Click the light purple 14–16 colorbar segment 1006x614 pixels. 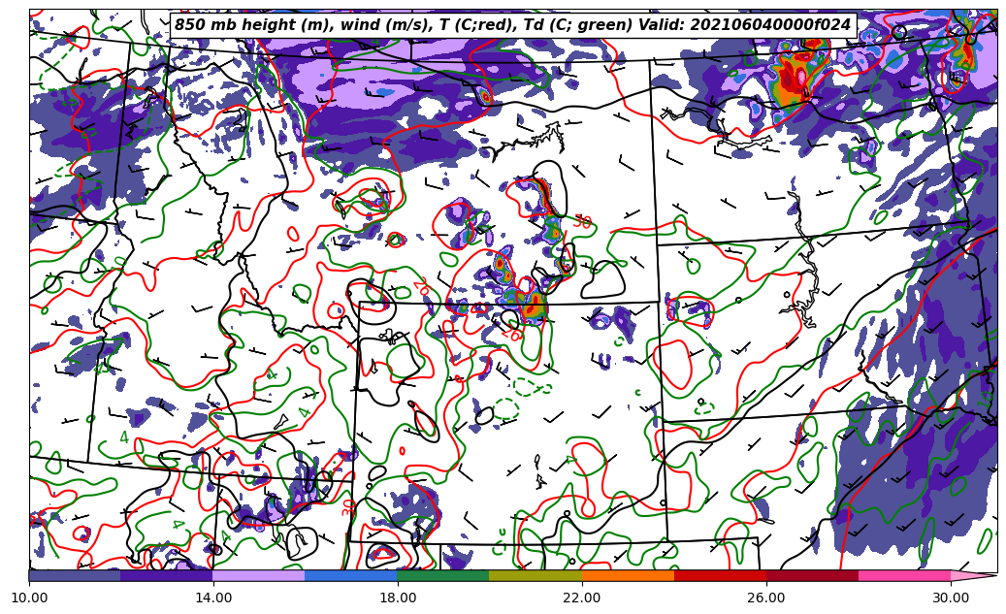tap(259, 575)
